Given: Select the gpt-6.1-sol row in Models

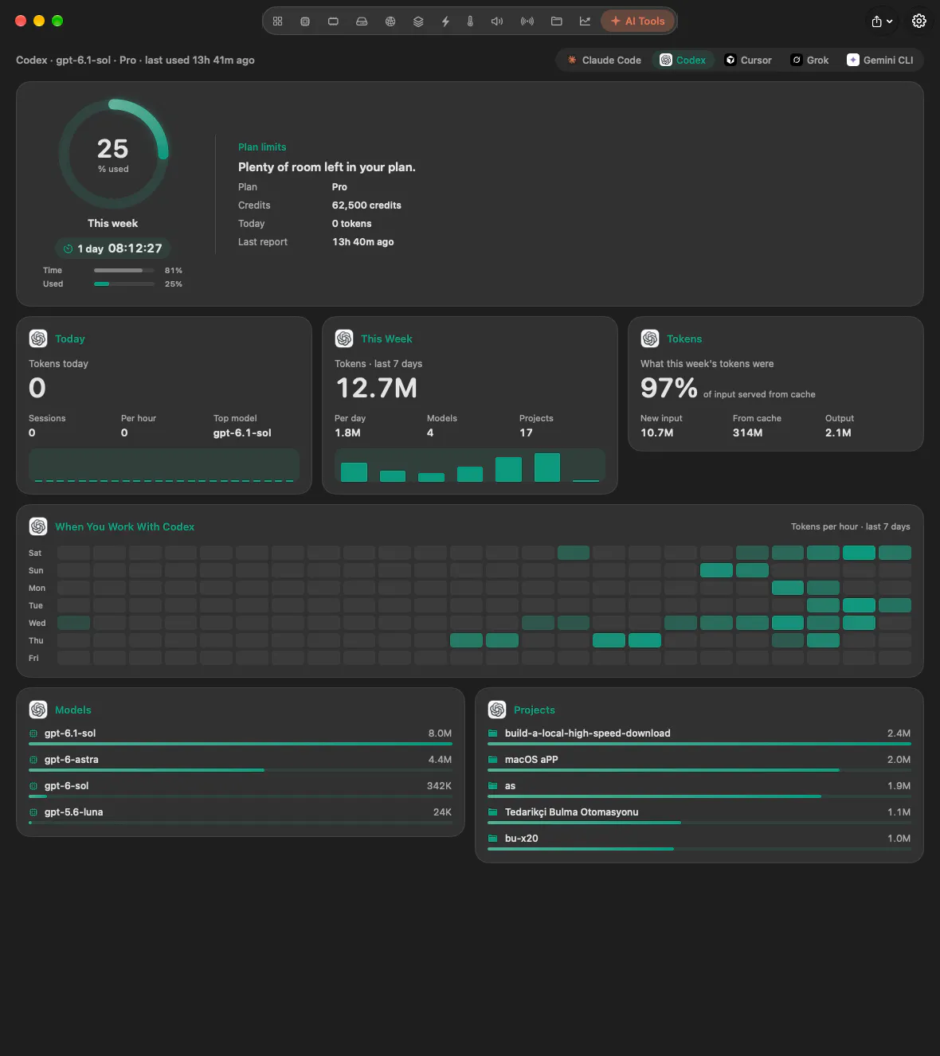Looking at the screenshot, I should coord(241,737).
